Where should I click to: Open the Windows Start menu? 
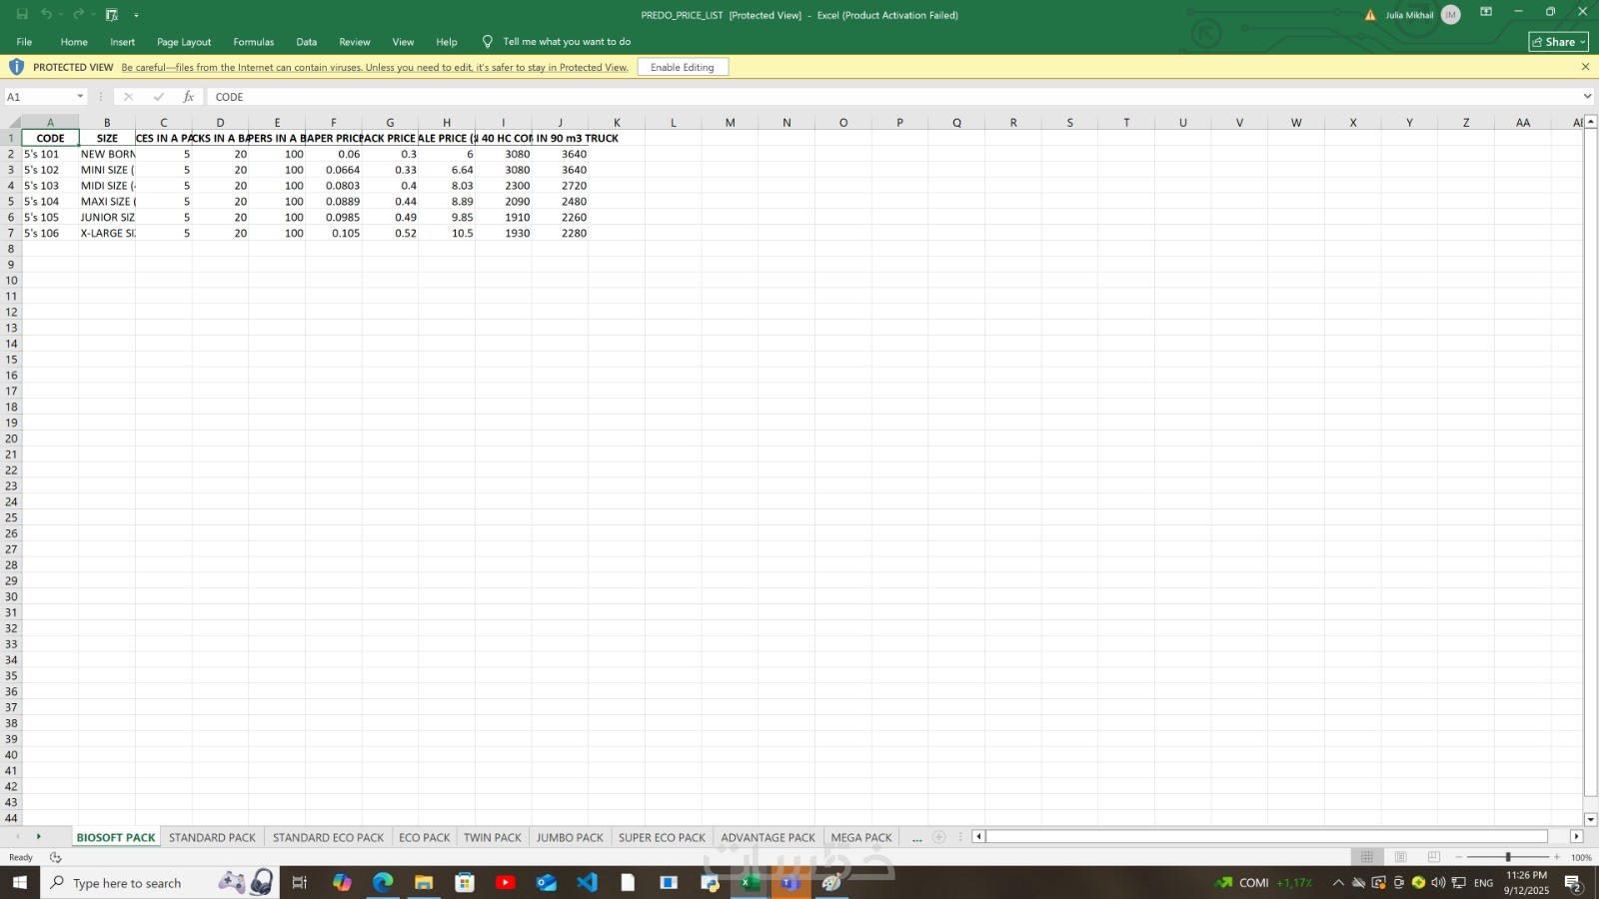point(20,883)
